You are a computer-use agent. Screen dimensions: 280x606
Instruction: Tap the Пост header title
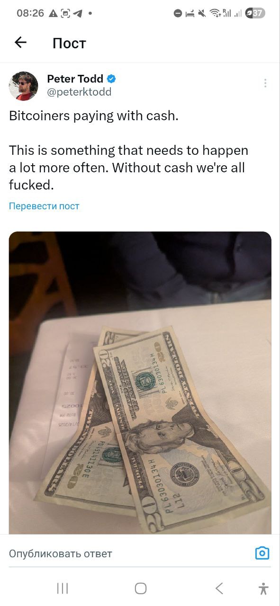pos(69,43)
